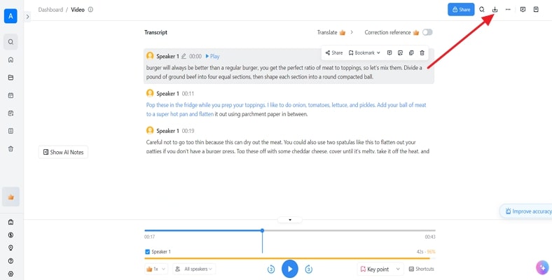The image size is (552, 280).
Task: Open the Bookmark dropdown menu
Action: pos(364,52)
